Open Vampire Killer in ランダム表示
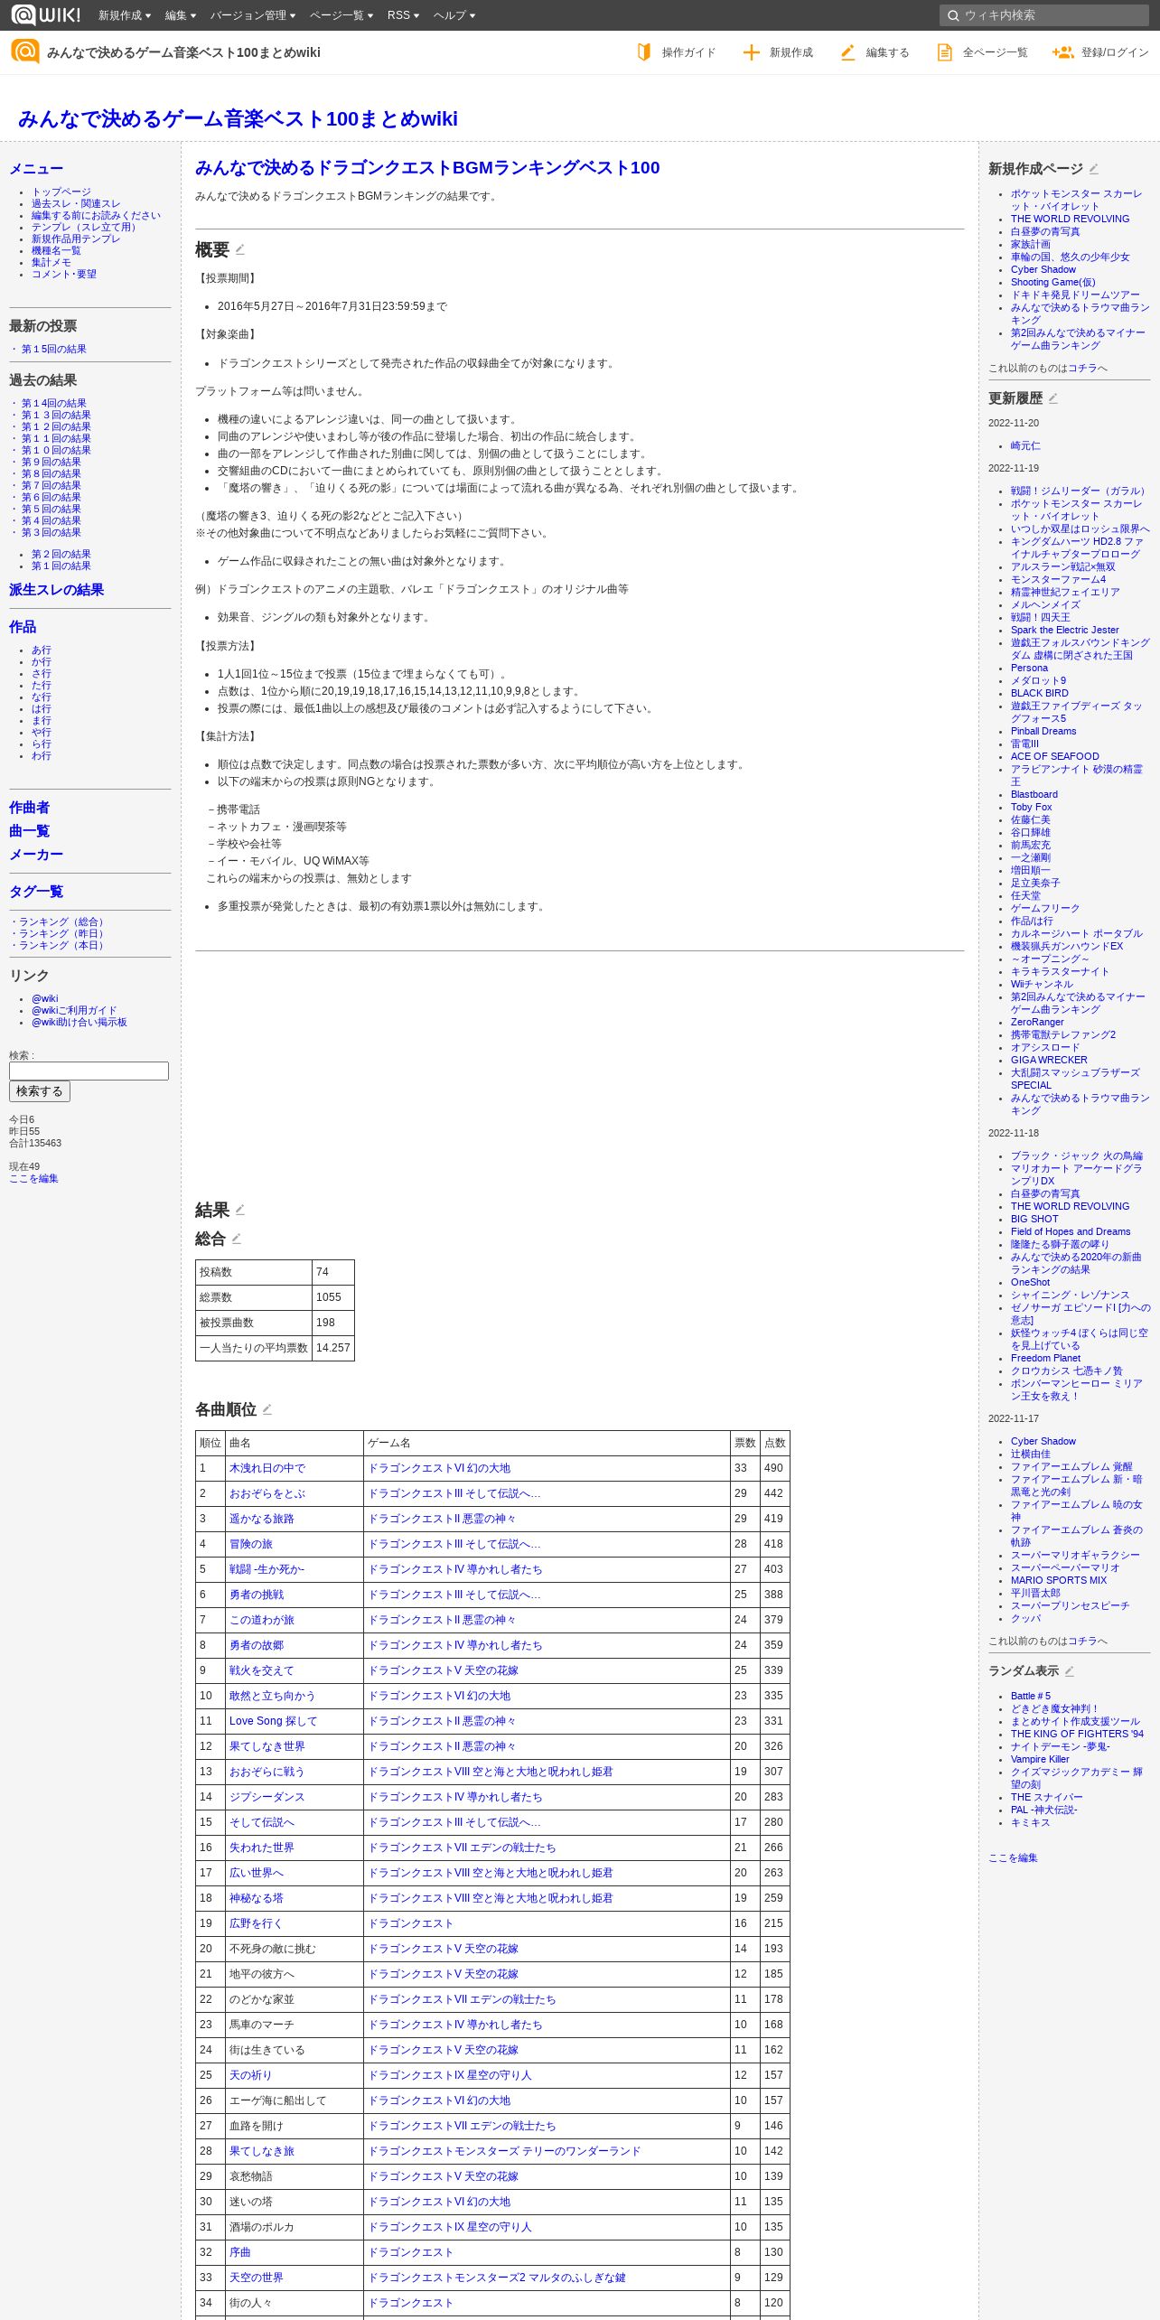This screenshot has height=2320, width=1160. coord(1040,1759)
